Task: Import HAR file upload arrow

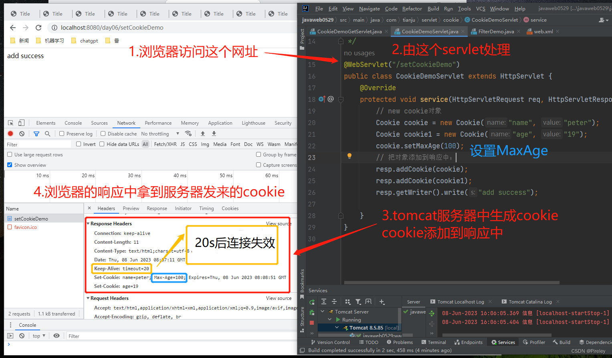Action: coord(203,133)
